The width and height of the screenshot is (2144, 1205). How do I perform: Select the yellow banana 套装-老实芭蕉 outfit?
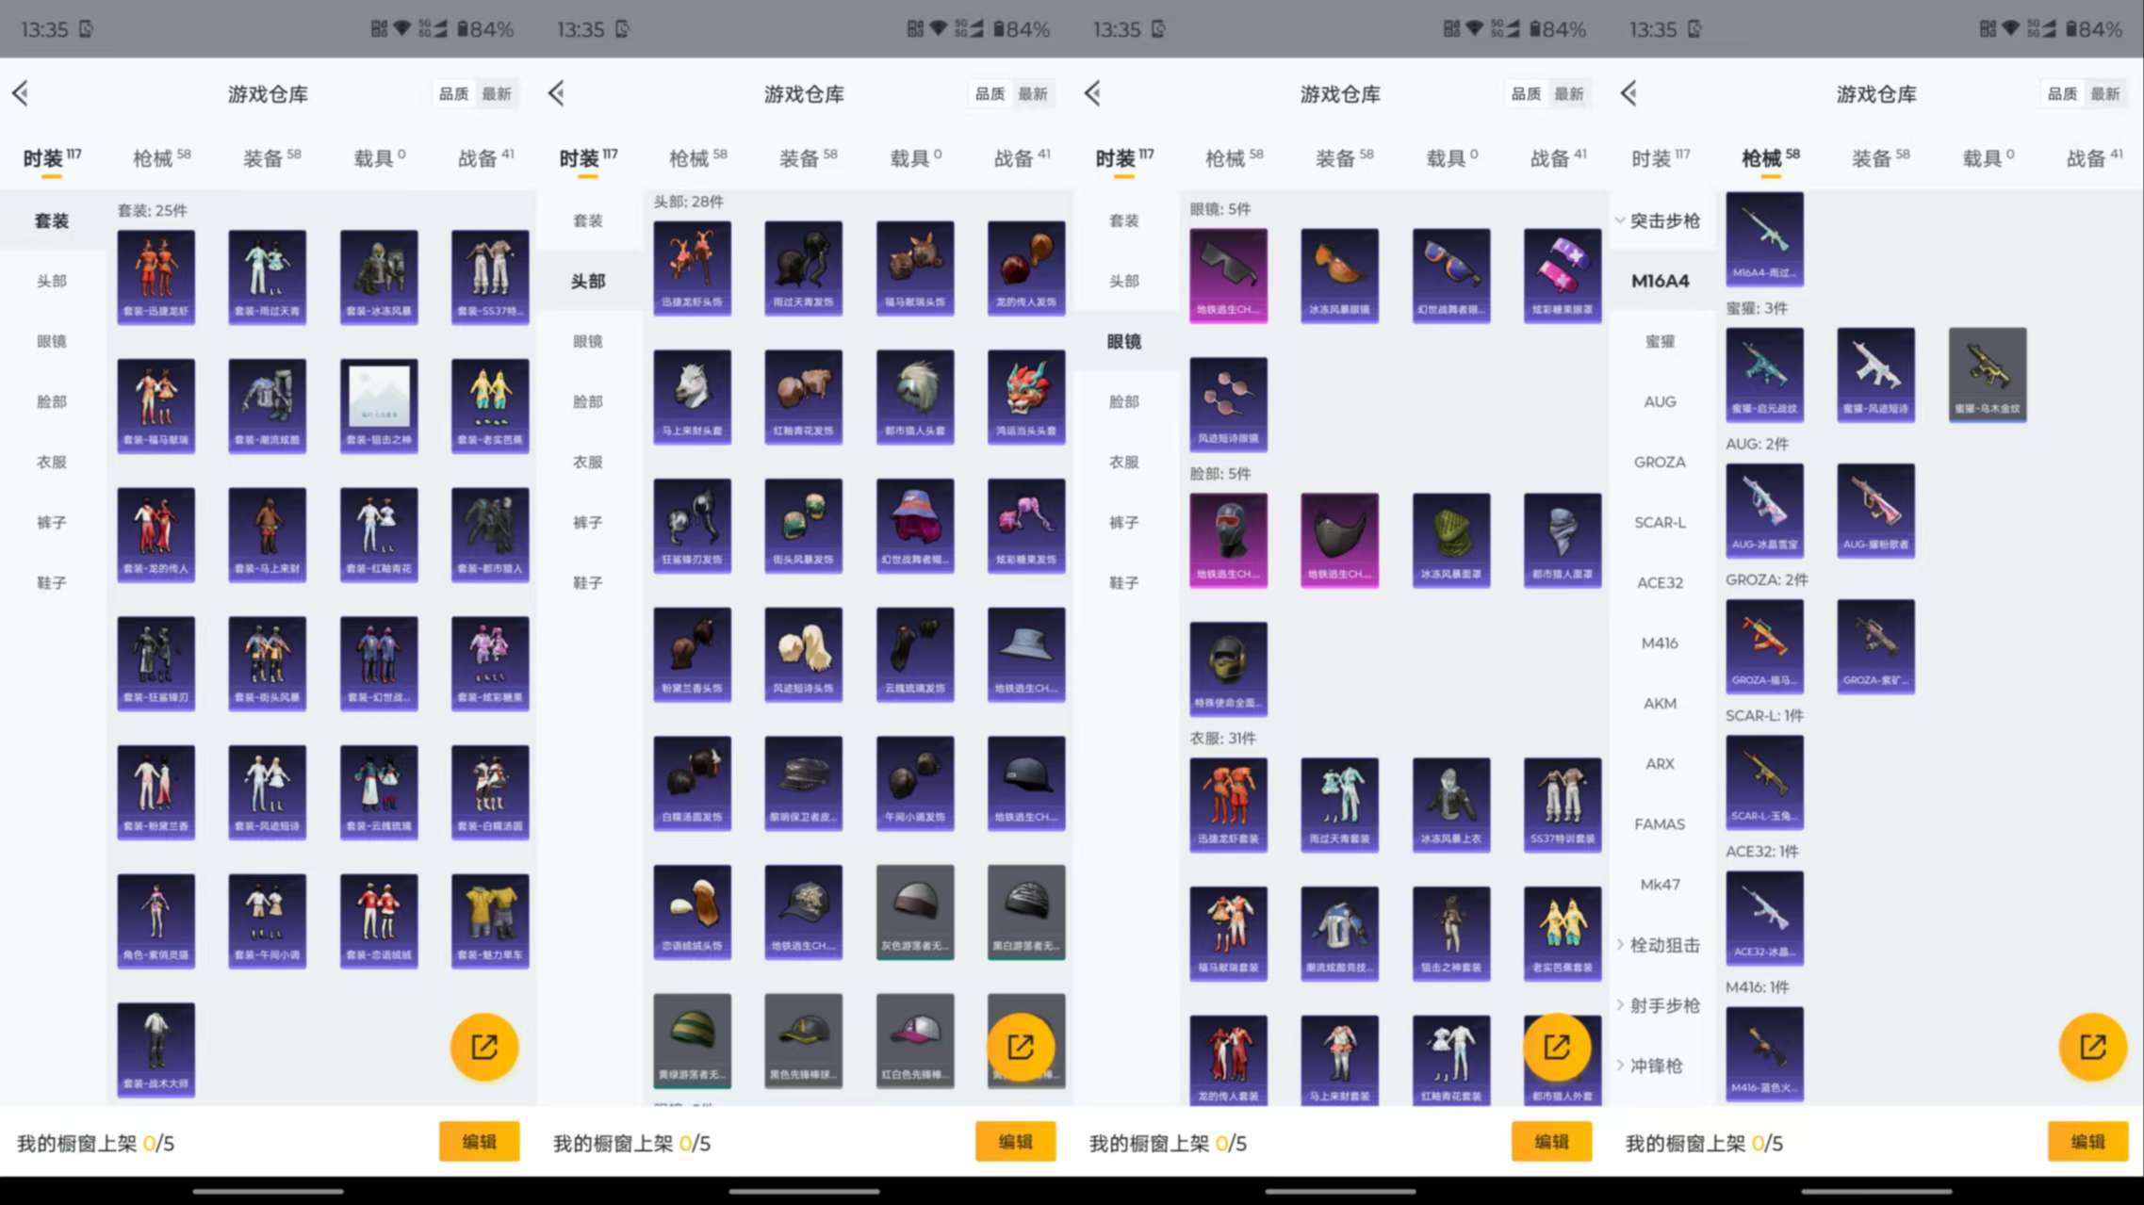(x=490, y=405)
